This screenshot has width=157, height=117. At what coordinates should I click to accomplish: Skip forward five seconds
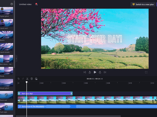coord(100,72)
